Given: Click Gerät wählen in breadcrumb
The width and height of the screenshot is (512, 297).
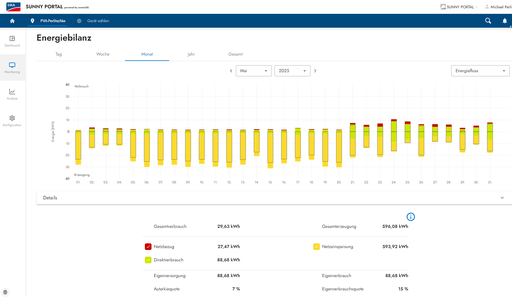Looking at the screenshot, I should click(98, 21).
